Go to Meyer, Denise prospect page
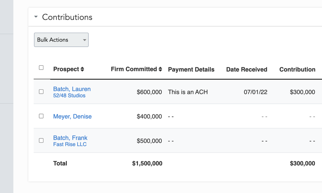Screen dimensions: 322x193 [72, 116]
